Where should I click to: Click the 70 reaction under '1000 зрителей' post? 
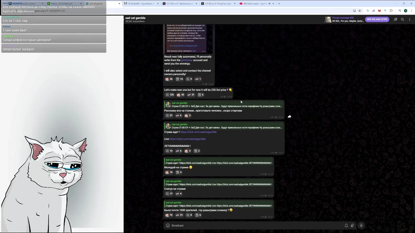coord(169,215)
